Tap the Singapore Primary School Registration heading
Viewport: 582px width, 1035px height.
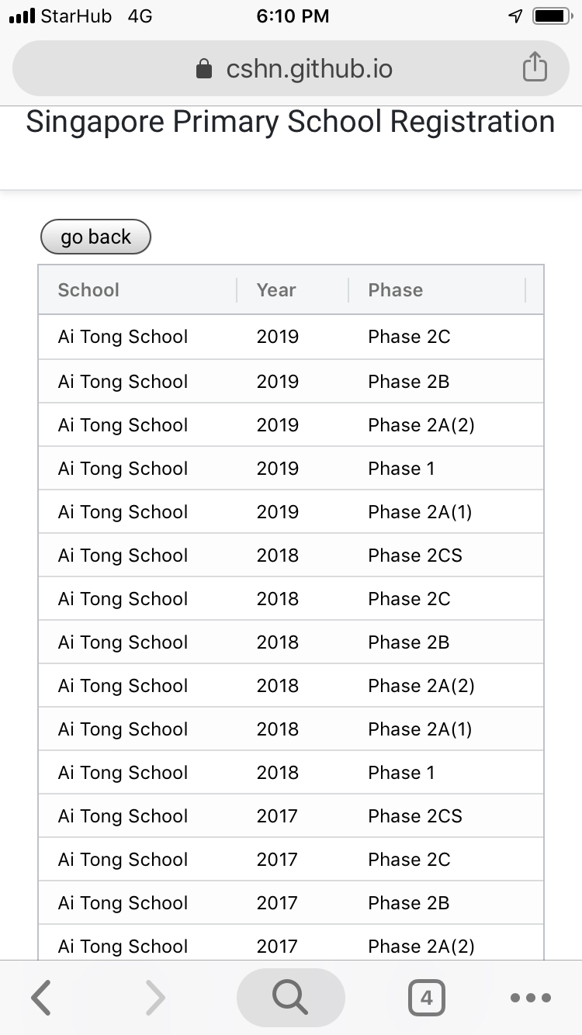tap(290, 122)
